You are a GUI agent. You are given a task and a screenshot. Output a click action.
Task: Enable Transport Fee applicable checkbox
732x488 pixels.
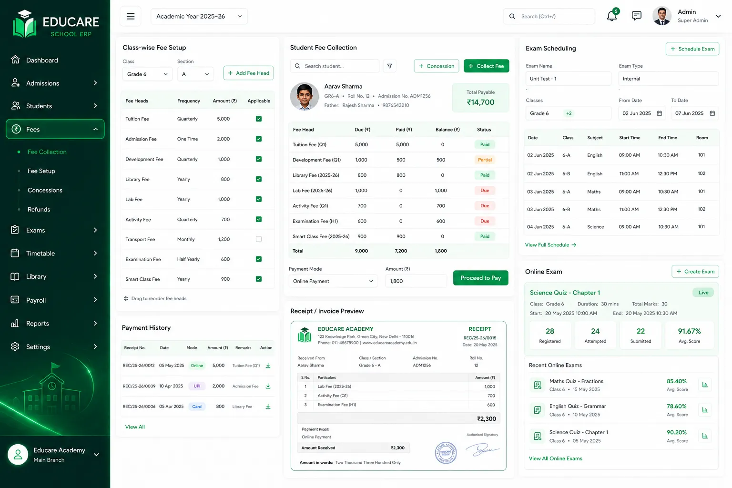[259, 239]
